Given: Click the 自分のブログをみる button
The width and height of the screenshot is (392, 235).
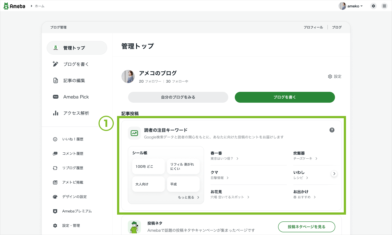Looking at the screenshot, I should (178, 97).
